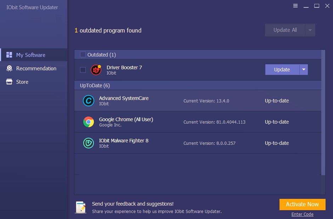
Task: Click the Advanced SystemCare icon
Action: tap(88, 101)
